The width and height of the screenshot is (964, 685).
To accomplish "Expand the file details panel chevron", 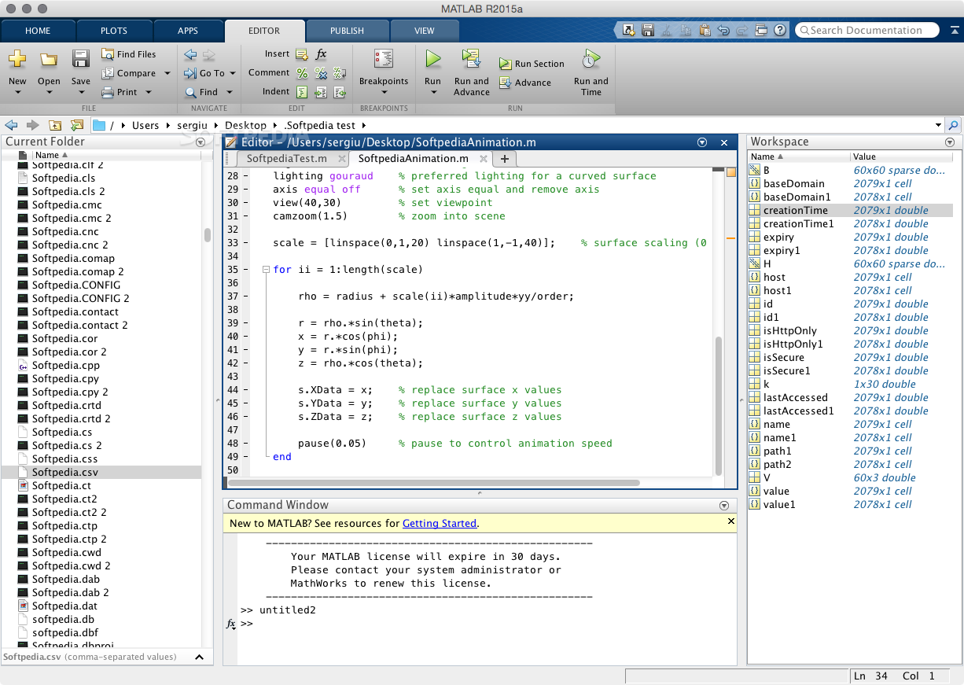I will [199, 657].
